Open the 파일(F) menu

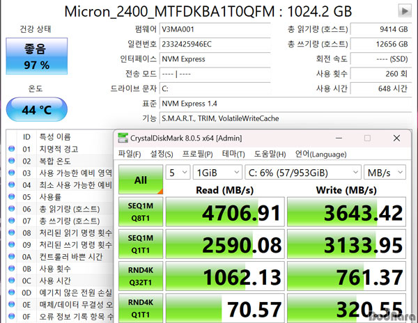tap(130, 154)
